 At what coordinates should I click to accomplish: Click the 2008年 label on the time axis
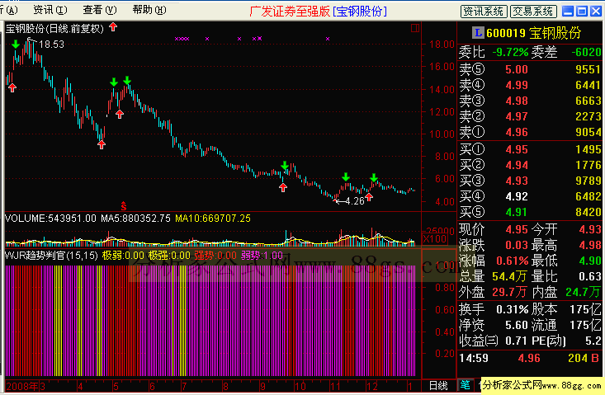click(x=22, y=386)
